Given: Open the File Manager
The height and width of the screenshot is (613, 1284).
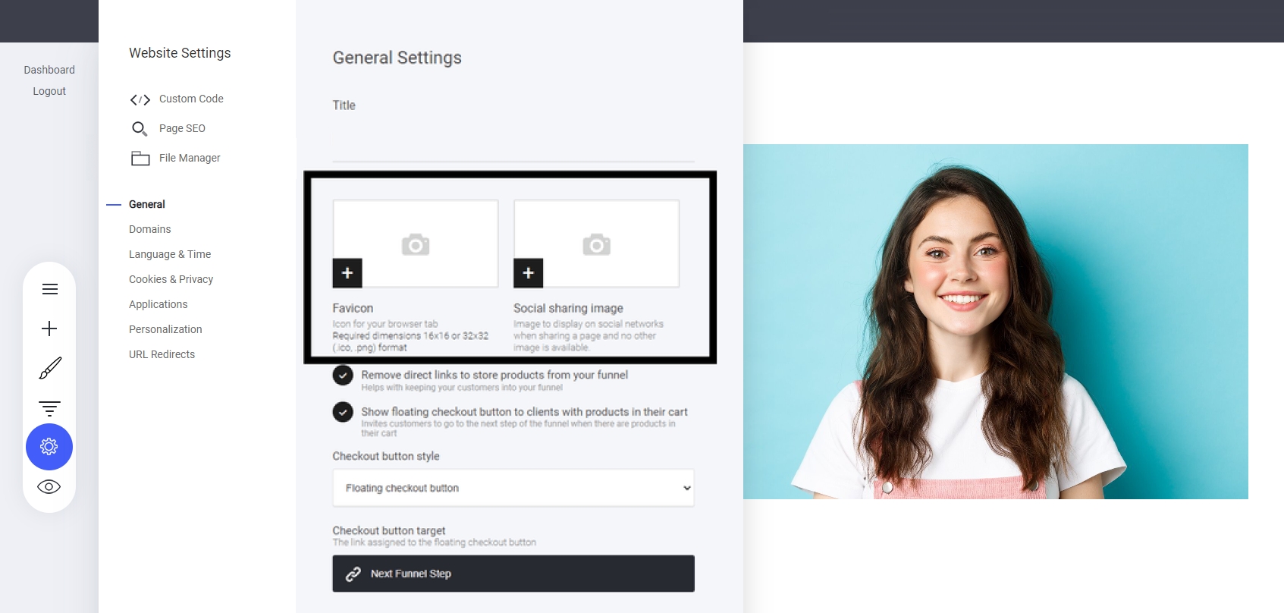Looking at the screenshot, I should [190, 158].
